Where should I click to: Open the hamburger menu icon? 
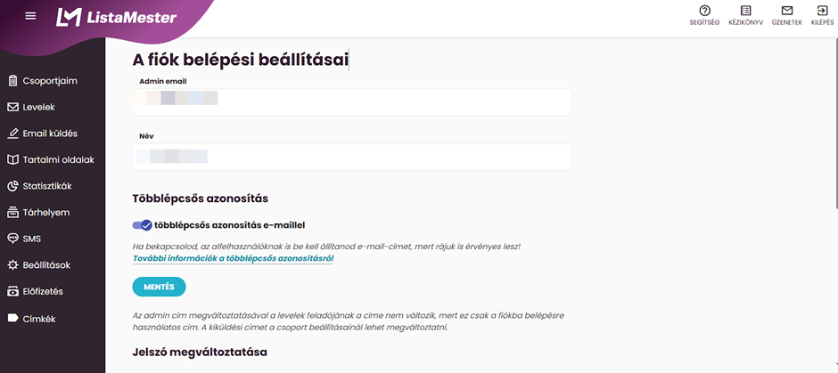click(30, 16)
